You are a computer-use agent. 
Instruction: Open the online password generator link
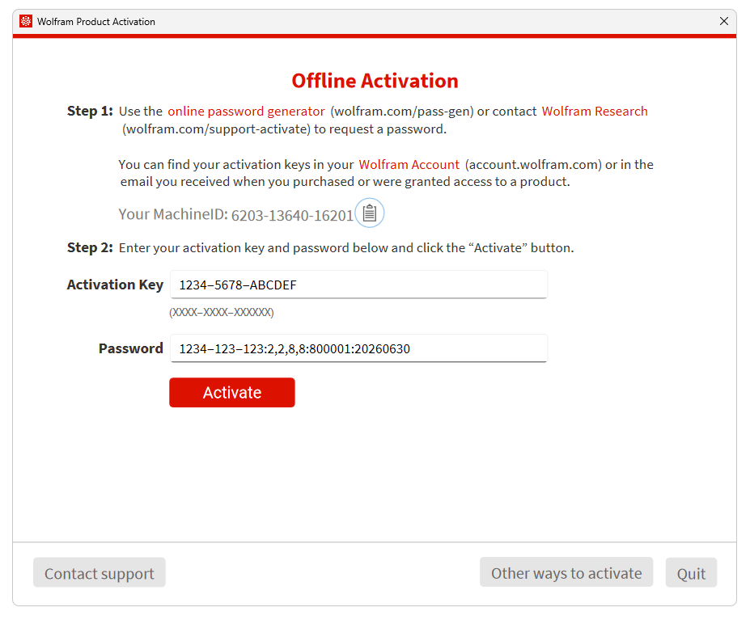[x=246, y=112]
